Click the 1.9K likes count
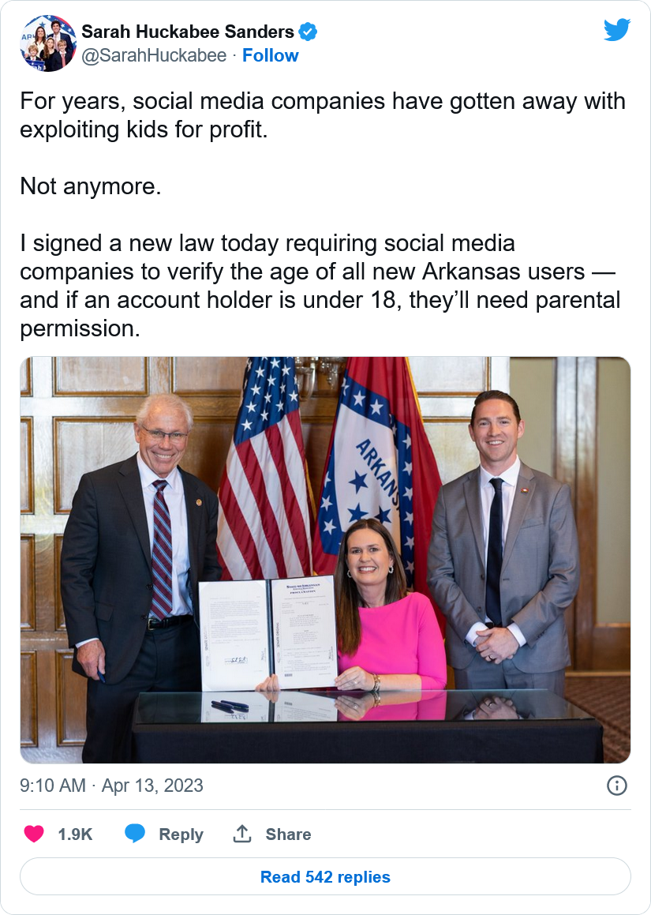This screenshot has width=651, height=915. [x=75, y=834]
